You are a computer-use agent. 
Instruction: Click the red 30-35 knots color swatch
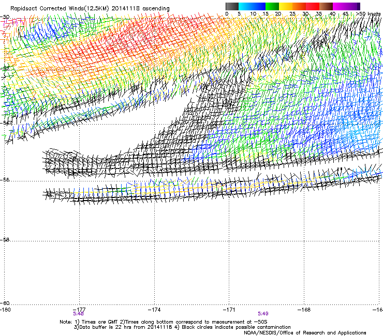point(313,6)
